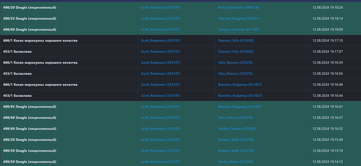Open the Rufus_Kristensen (589214) profile link
Screen dimensions: 361x166
[x=238, y=8]
